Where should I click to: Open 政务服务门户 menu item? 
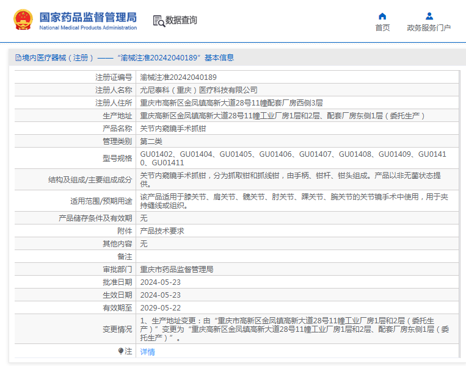click(x=429, y=27)
